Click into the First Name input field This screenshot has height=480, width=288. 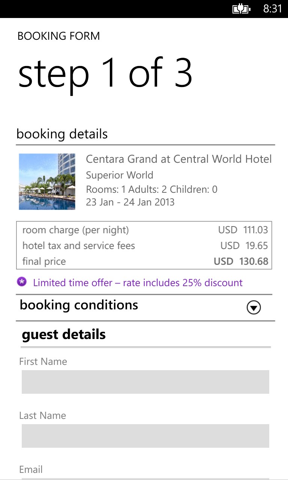click(x=145, y=382)
